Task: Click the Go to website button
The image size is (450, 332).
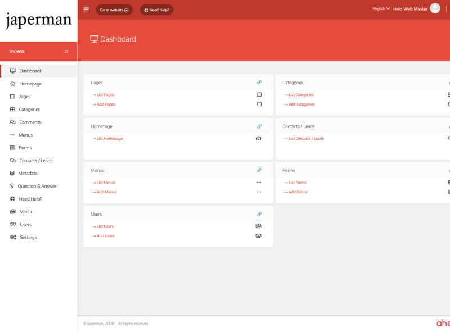Action: point(114,10)
